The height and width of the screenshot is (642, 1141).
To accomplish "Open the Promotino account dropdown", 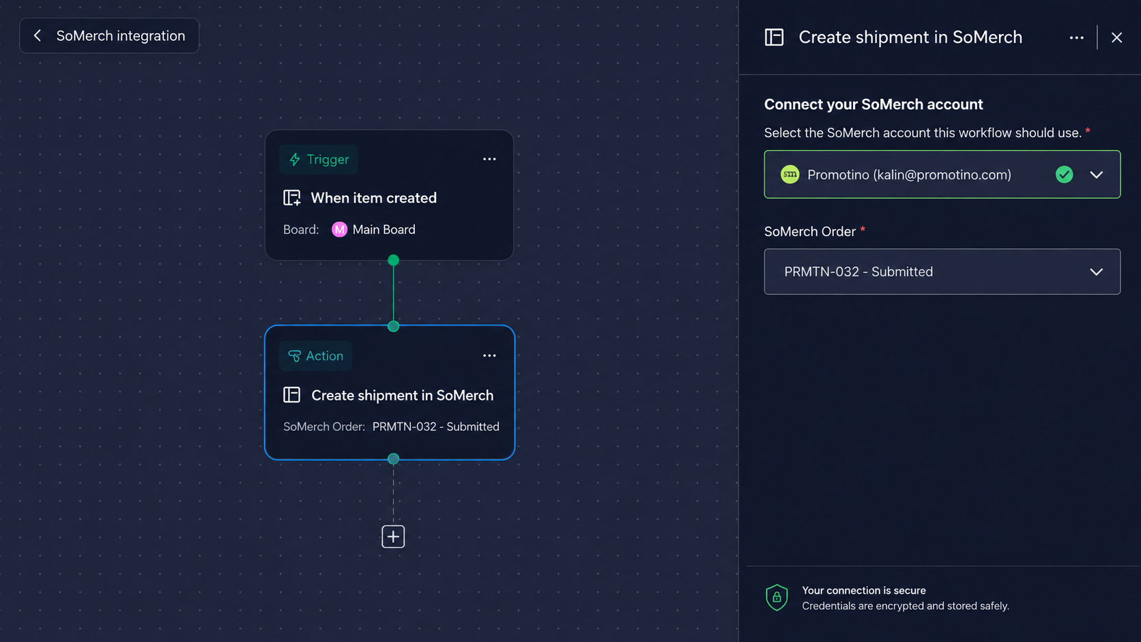I will (942, 174).
